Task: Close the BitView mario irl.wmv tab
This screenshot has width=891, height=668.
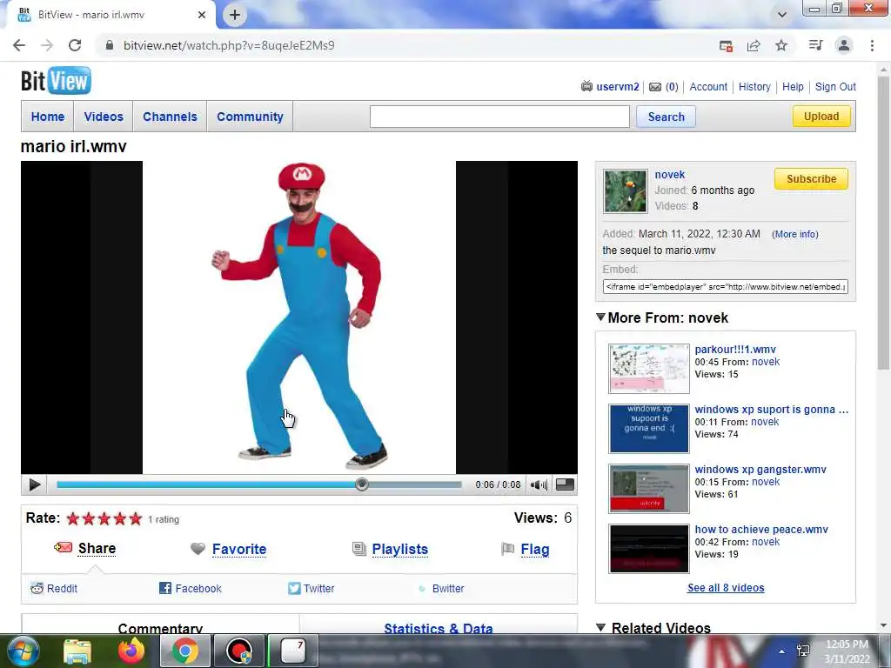Action: pos(202,15)
